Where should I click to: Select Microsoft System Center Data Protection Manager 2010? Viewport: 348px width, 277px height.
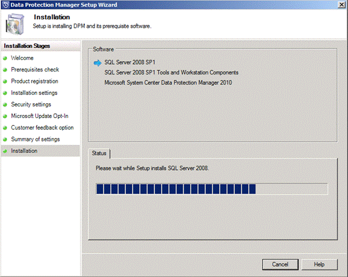coord(168,83)
